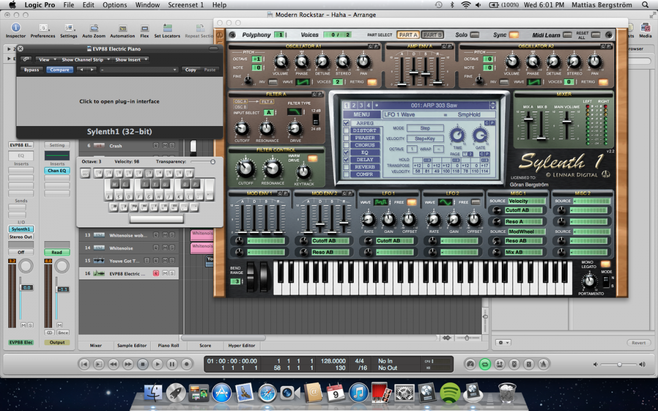This screenshot has width=658, height=411.
Task: Open the Options menu
Action: (115, 5)
